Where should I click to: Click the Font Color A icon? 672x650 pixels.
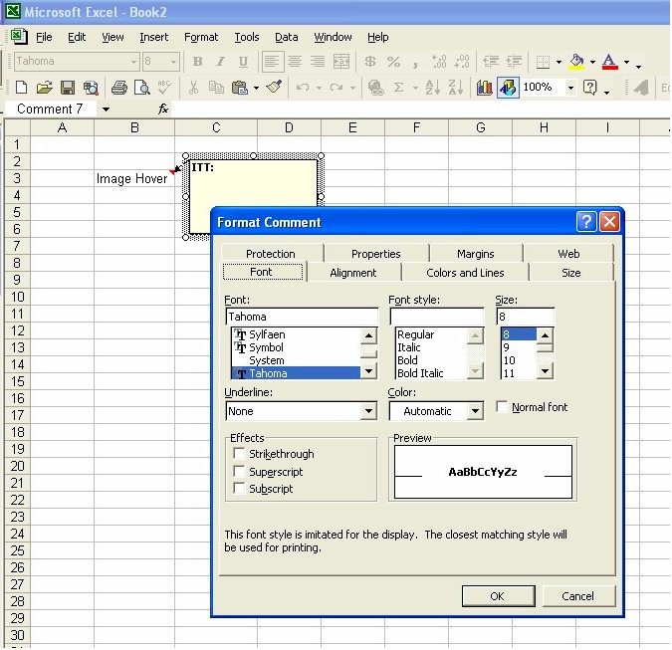tap(610, 62)
